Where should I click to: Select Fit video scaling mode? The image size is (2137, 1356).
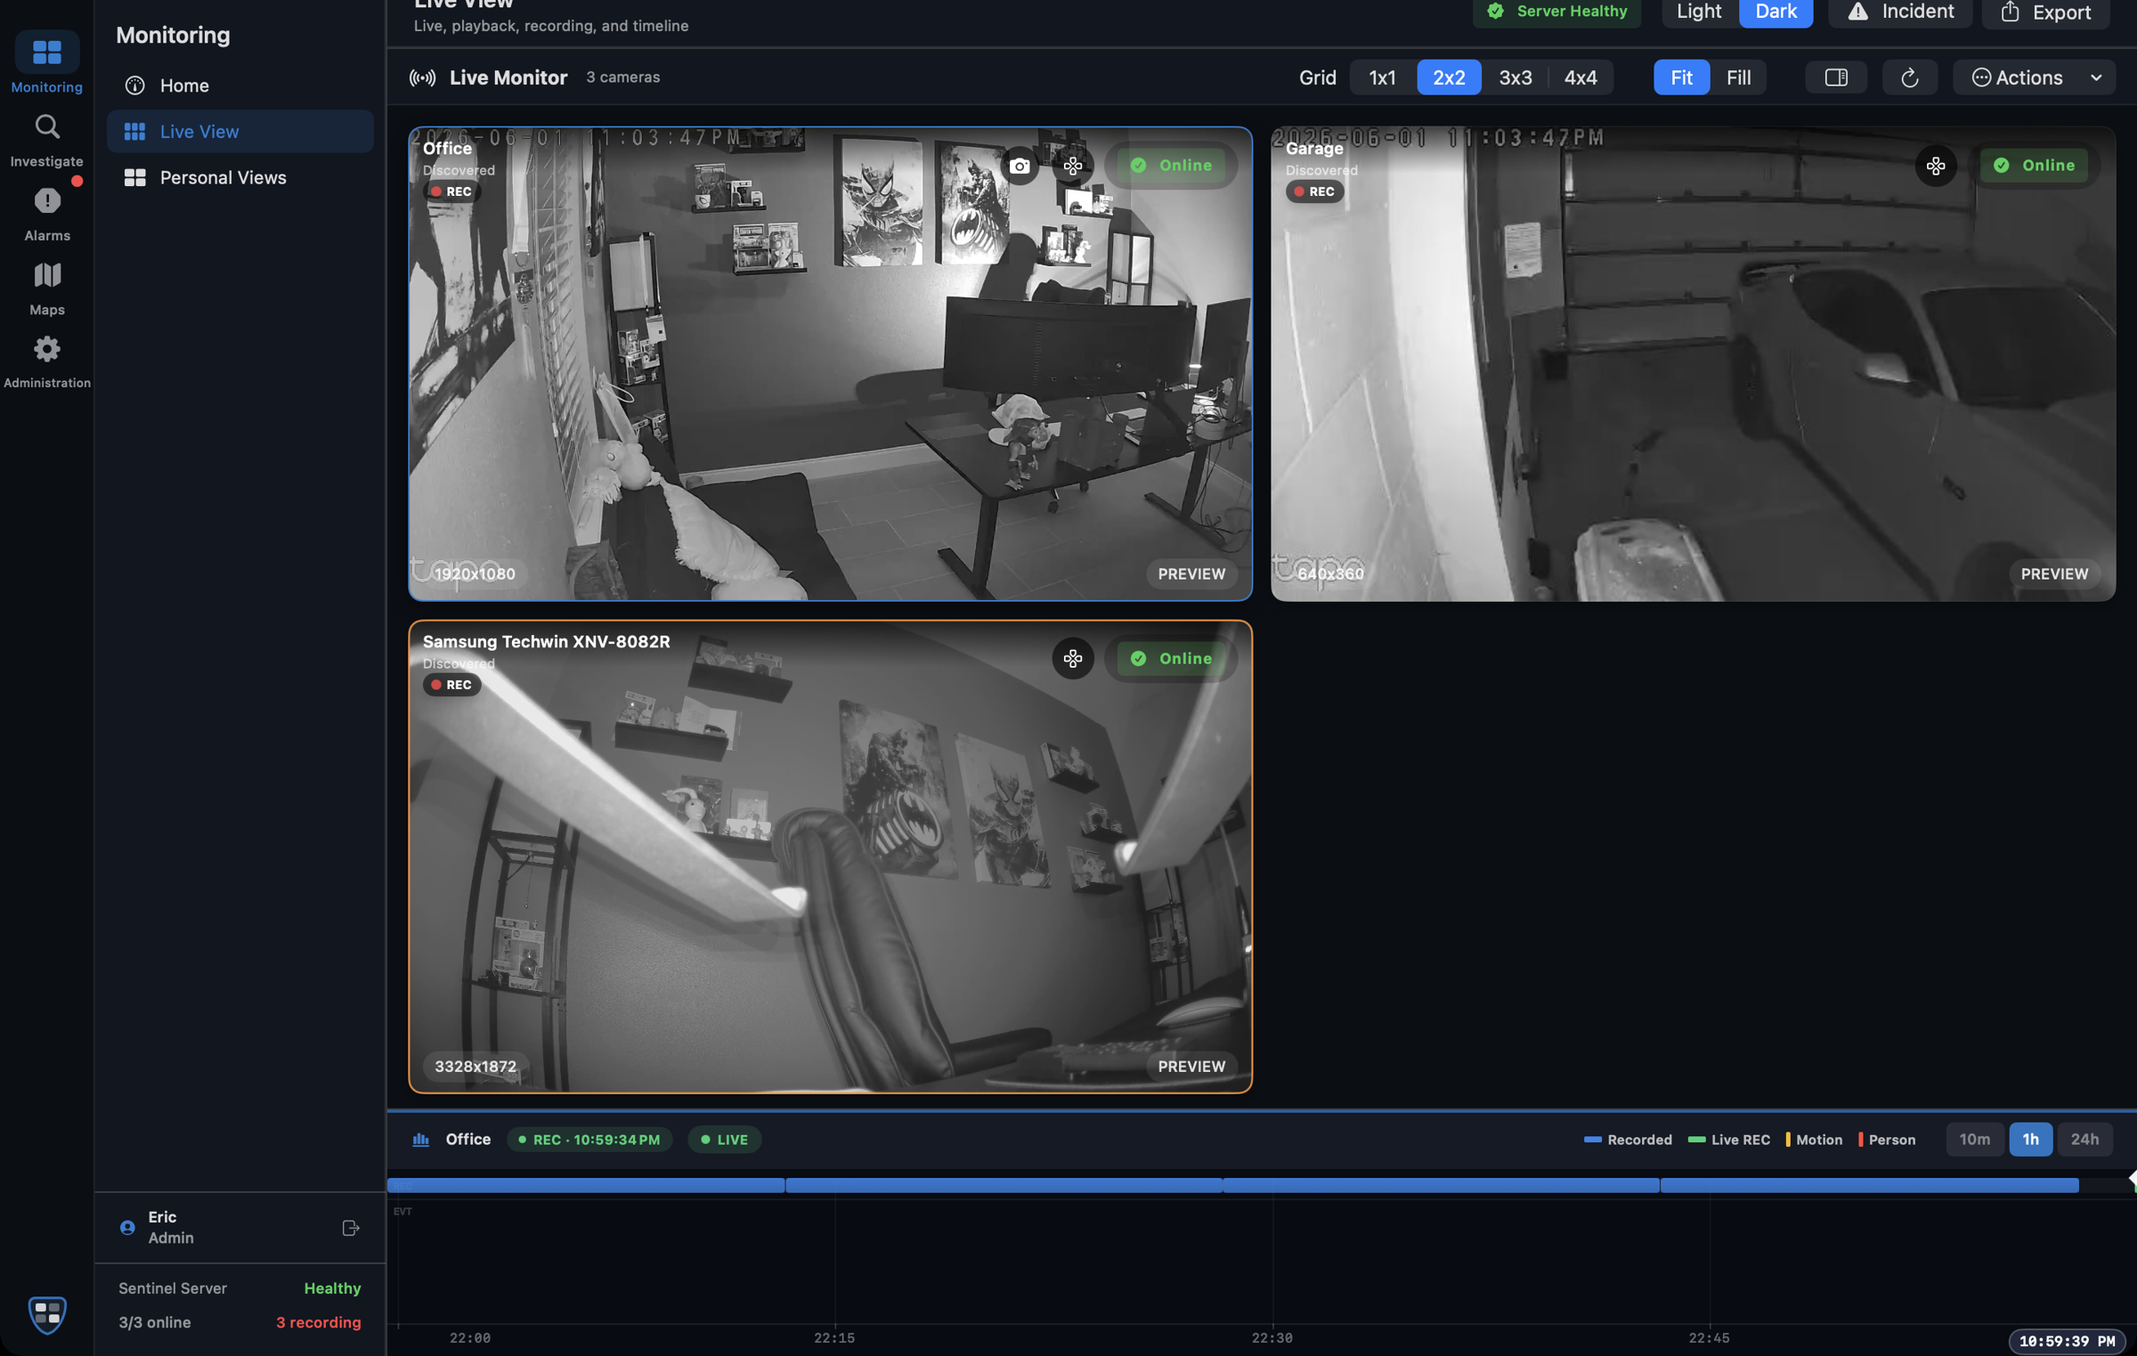(x=1681, y=77)
